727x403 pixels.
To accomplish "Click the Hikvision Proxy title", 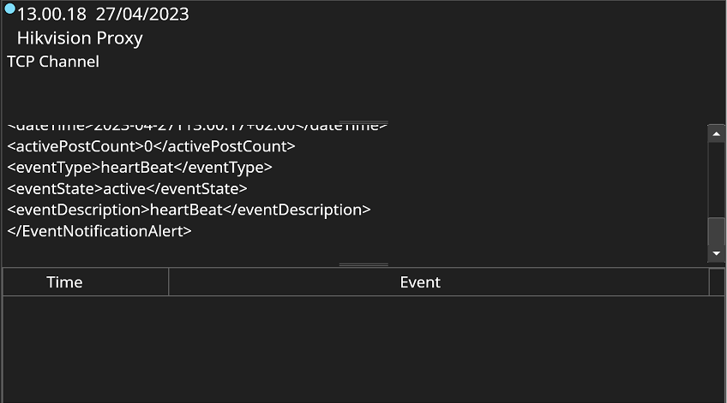I will (80, 39).
